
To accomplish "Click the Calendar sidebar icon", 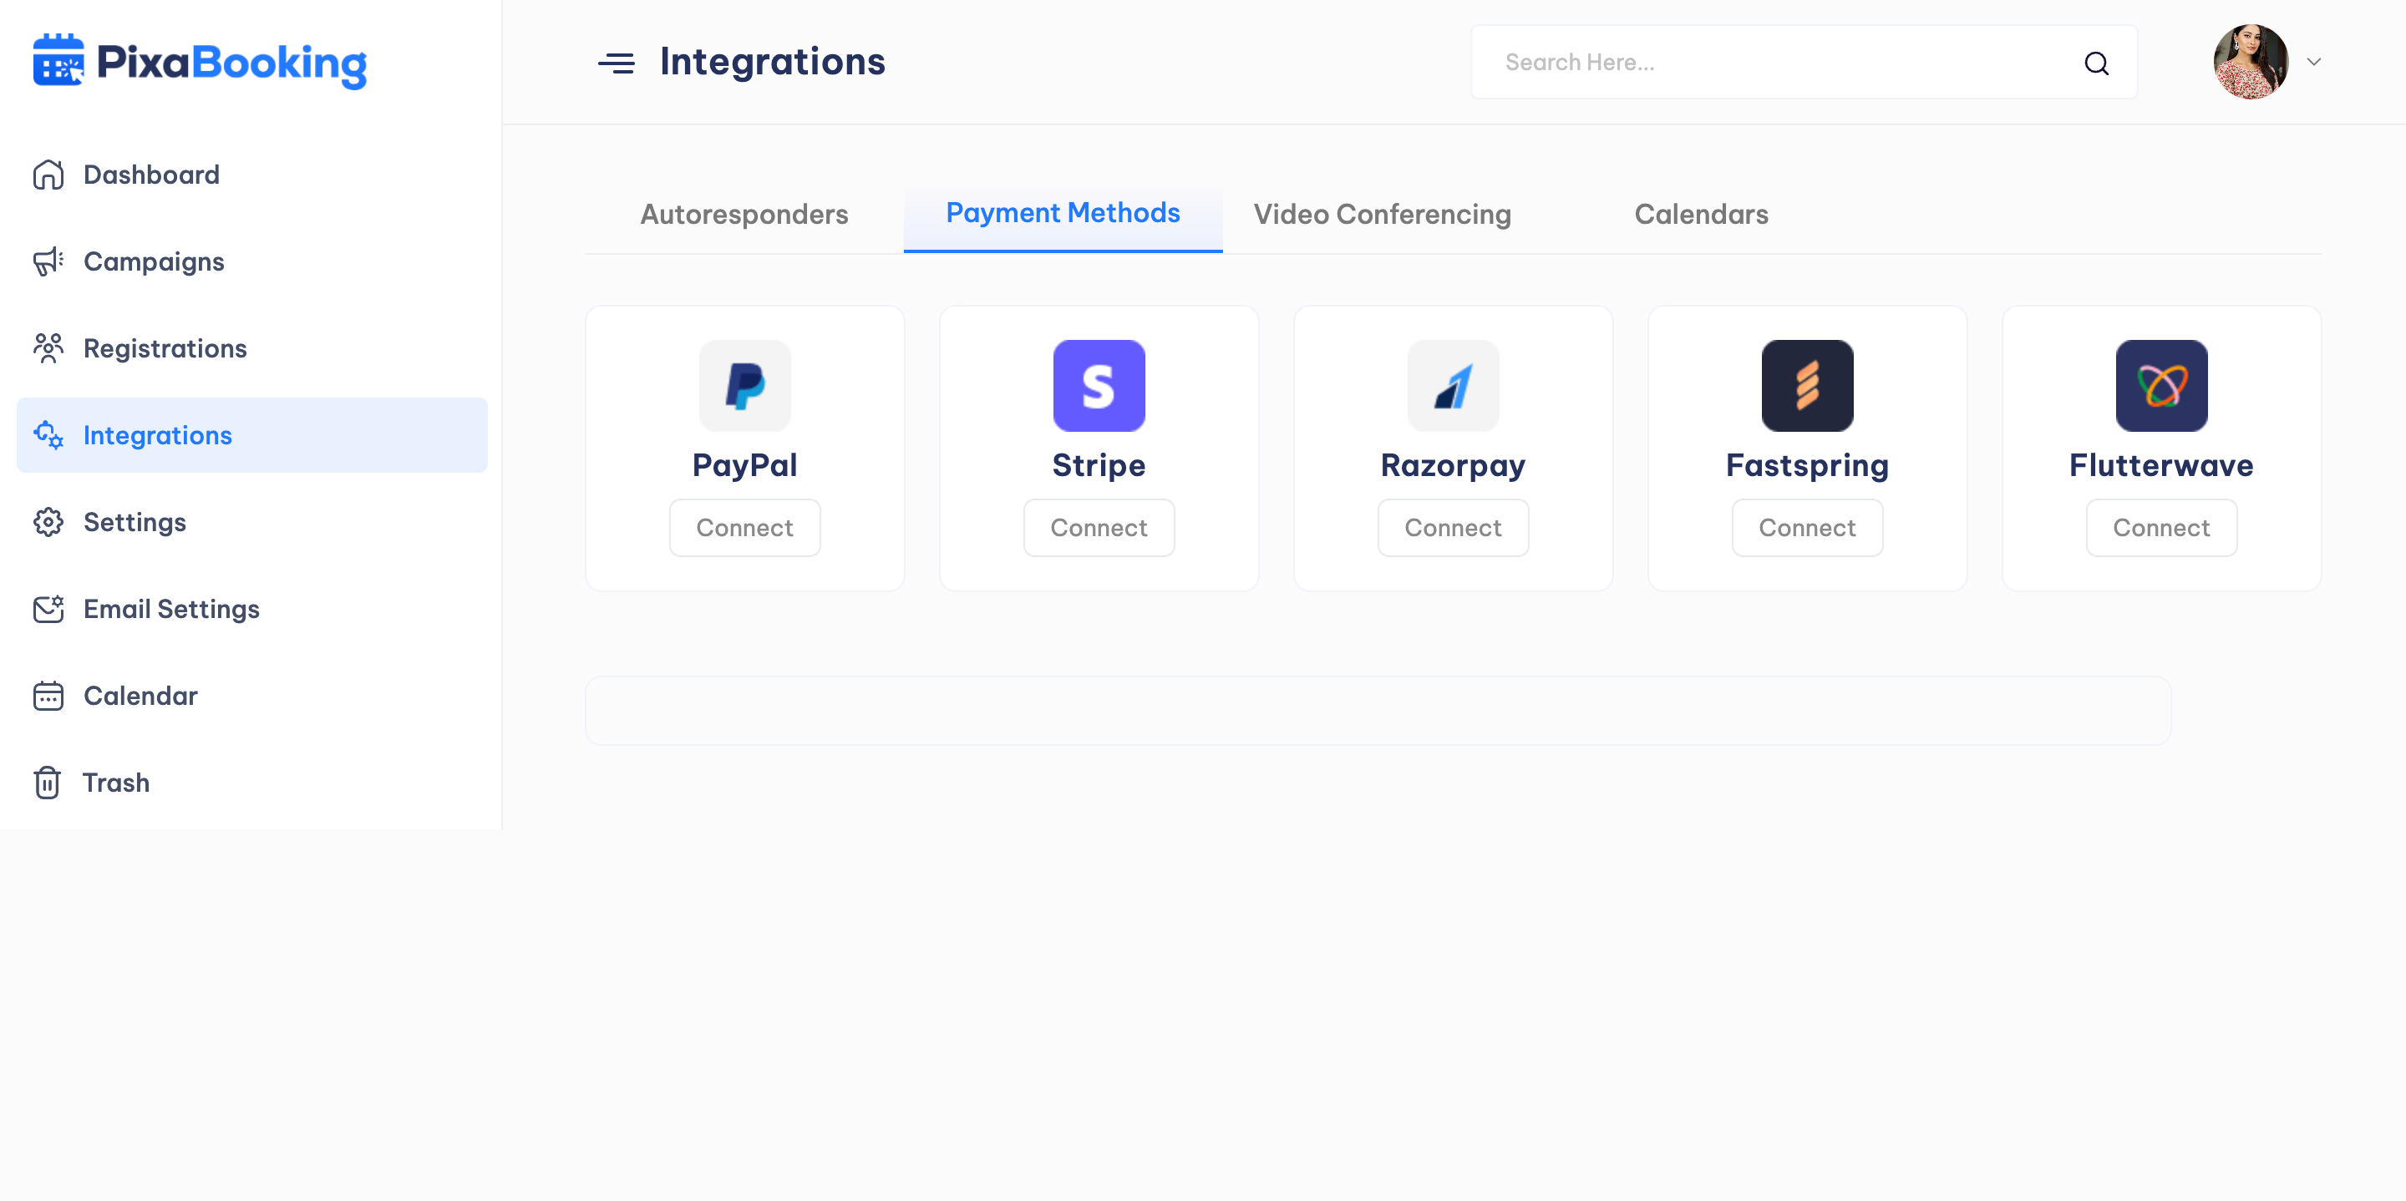I will coord(48,696).
